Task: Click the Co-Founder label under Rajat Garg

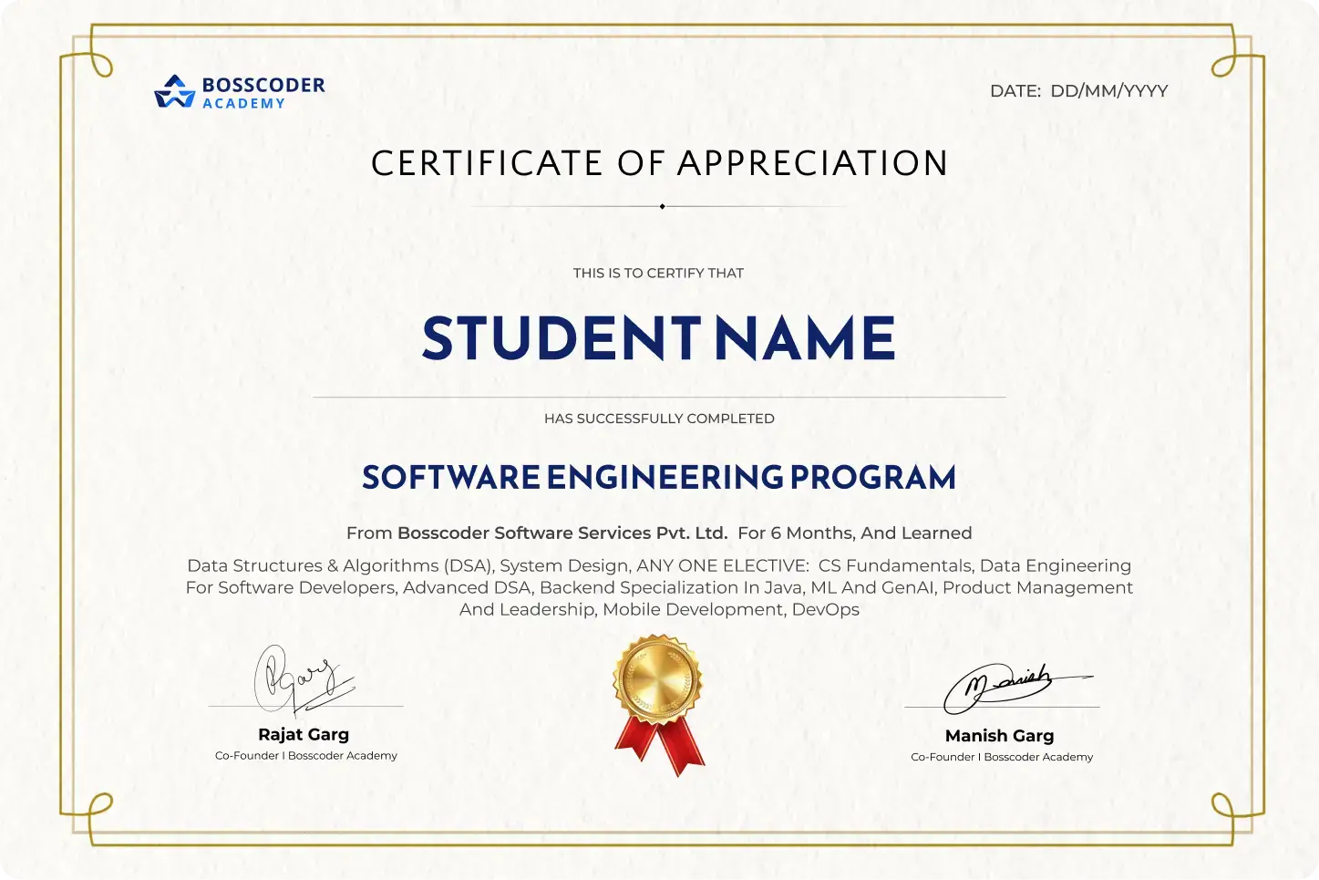Action: click(305, 755)
